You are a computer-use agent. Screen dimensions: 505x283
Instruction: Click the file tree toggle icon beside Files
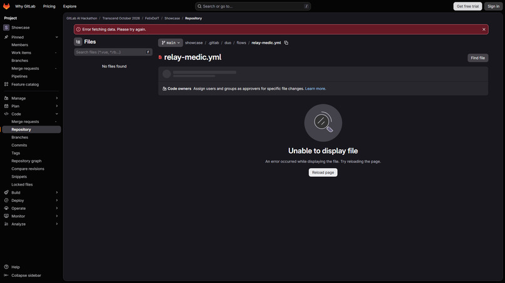pyautogui.click(x=78, y=42)
